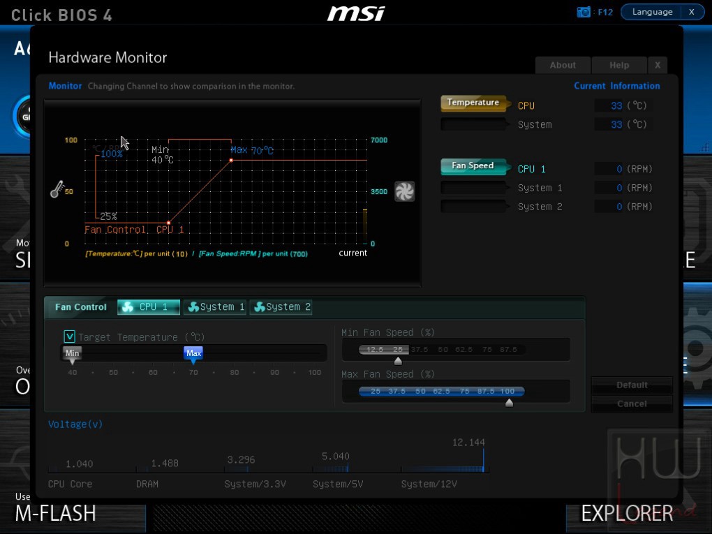
Task: Click the Fan Control CPU 1 graph label
Action: 134,230
